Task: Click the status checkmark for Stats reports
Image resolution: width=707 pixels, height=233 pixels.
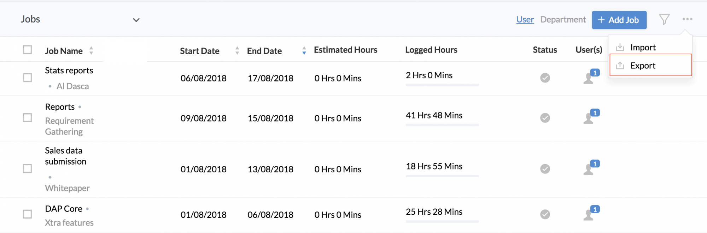Action: pos(545,78)
